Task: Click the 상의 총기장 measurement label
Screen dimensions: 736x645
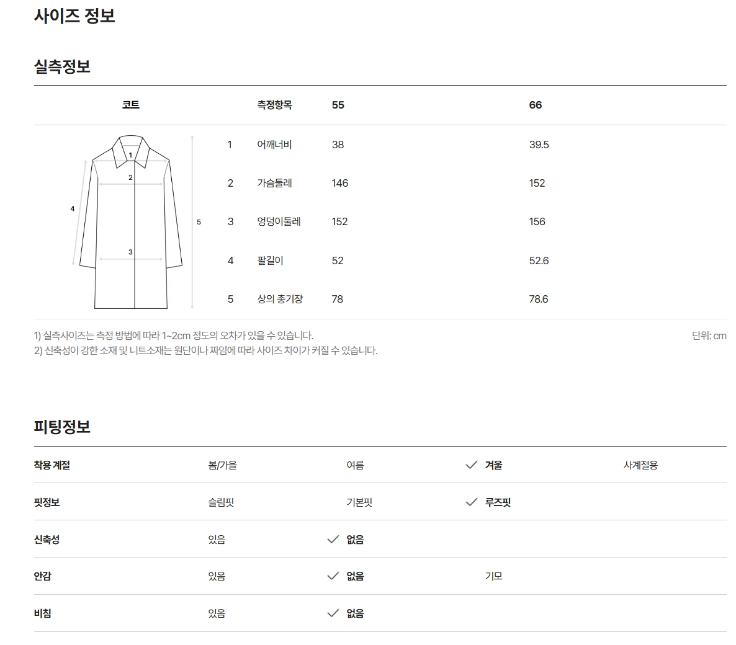Action: [280, 299]
